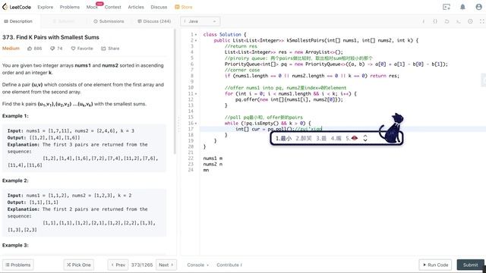Image resolution: width=486 pixels, height=273 pixels.
Task: Click the Medium difficulty label
Action: tap(11, 49)
